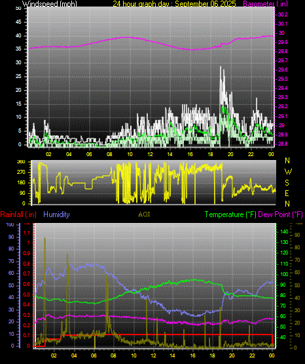Screen dimensions: 305x364
Task: Click the '14' time label under the bottom chart
Action: (x=172, y=355)
